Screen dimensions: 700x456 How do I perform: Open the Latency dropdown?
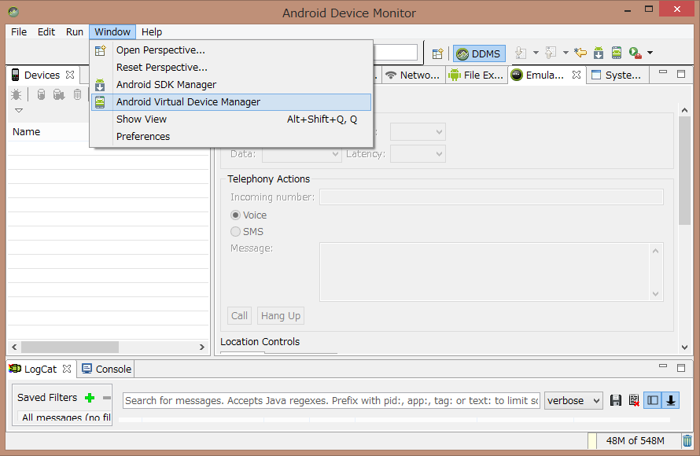418,154
